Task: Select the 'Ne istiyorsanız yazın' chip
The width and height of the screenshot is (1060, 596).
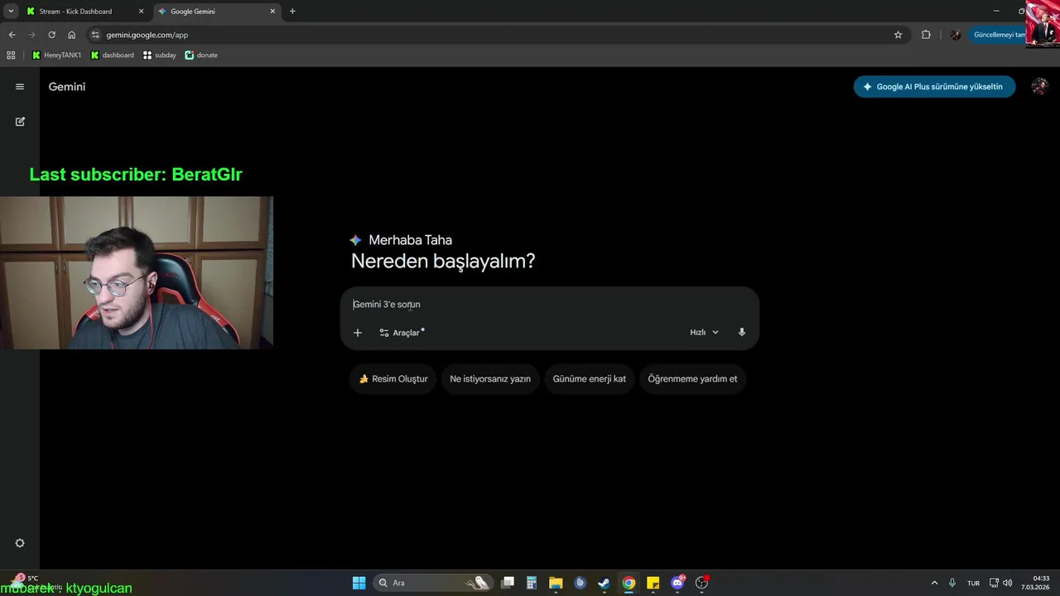Action: (490, 379)
